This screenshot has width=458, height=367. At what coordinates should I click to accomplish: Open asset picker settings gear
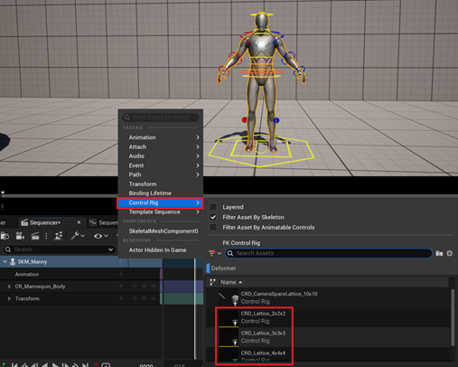point(450,253)
